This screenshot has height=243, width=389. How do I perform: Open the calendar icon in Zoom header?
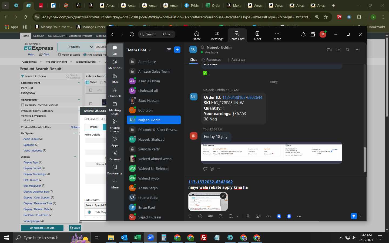coord(313,34)
